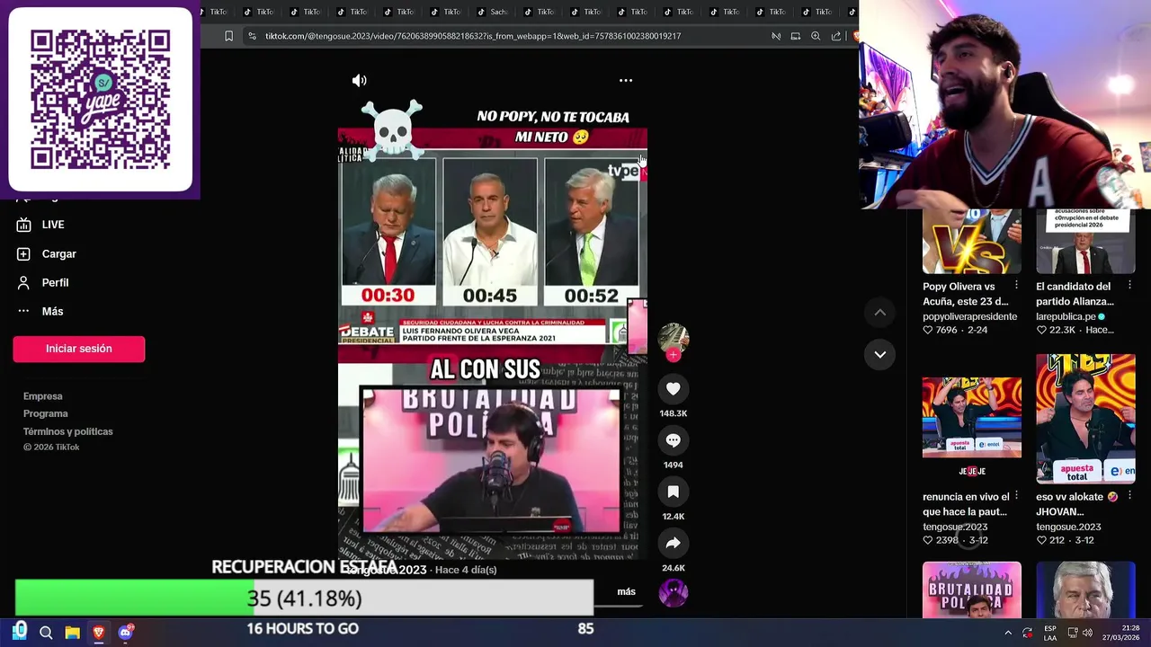Open the spinning music disc icon
The height and width of the screenshot is (647, 1151).
point(673,593)
